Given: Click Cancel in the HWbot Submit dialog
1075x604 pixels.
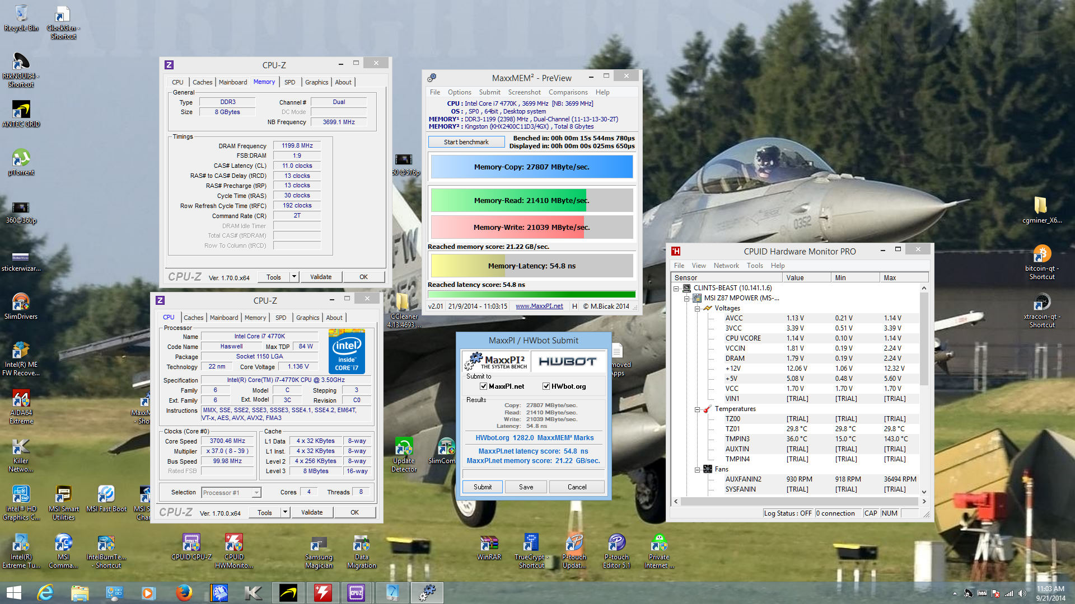Looking at the screenshot, I should tap(577, 487).
